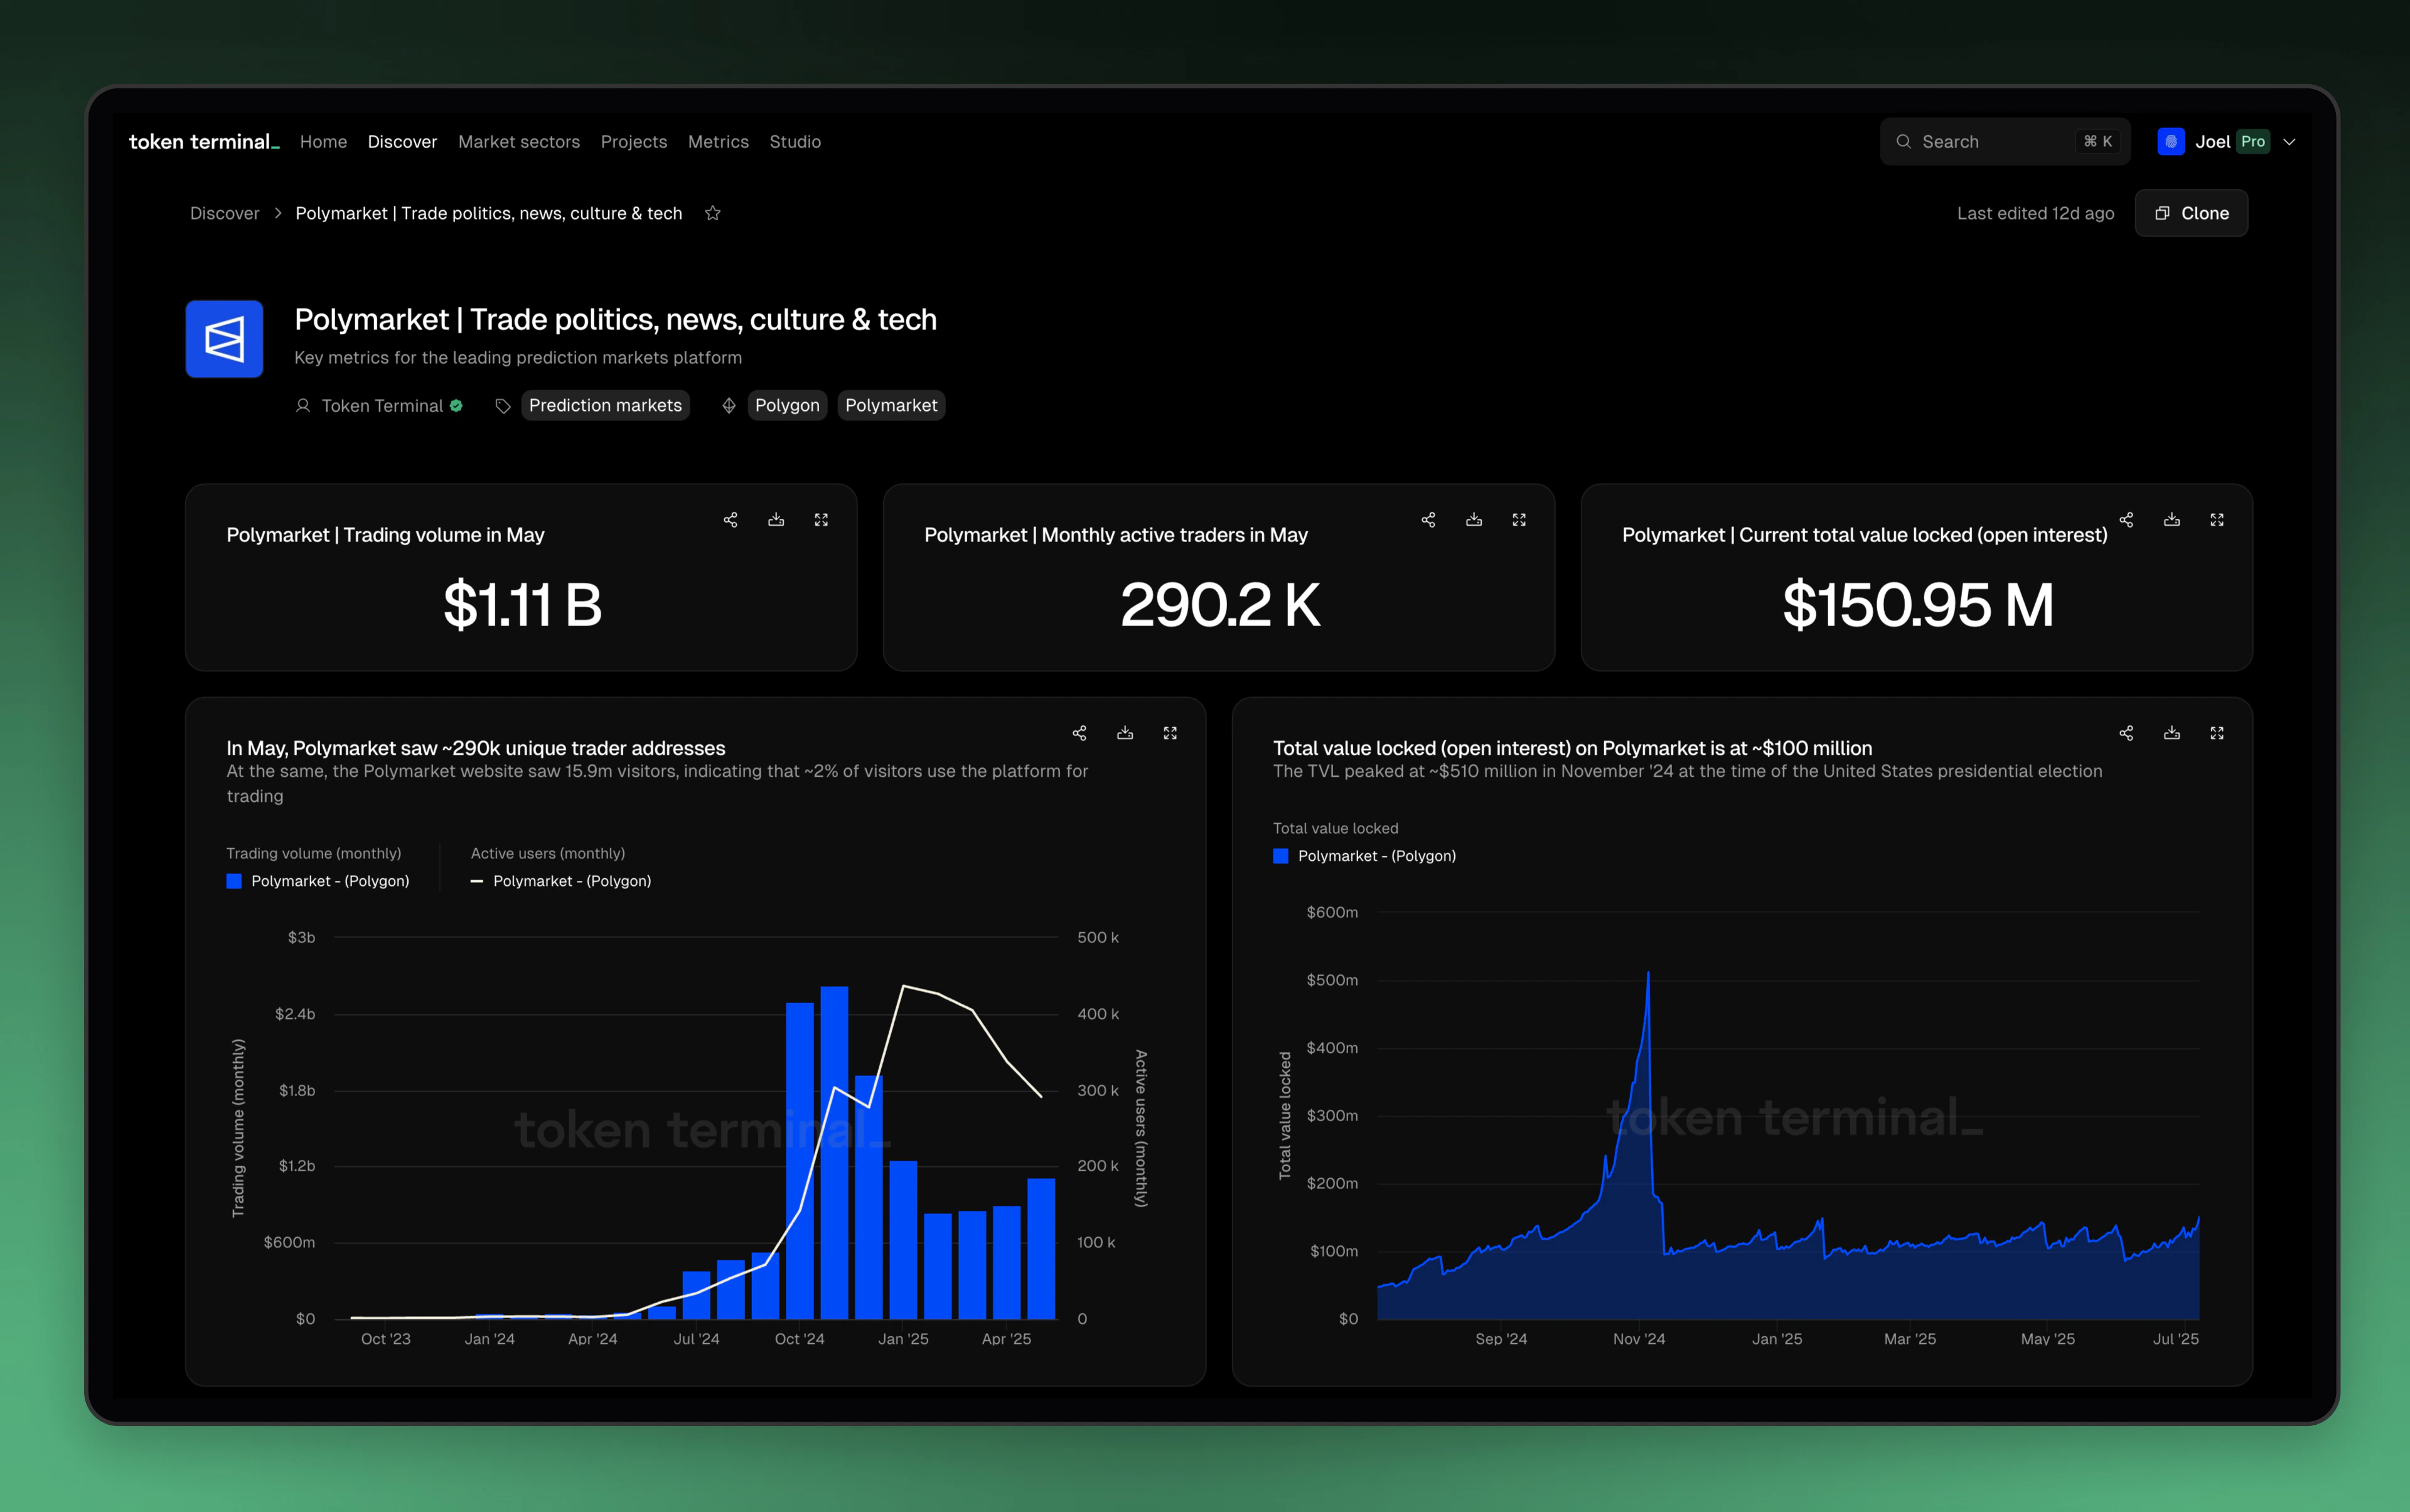Click the Pro badge next to Joel
2410x1512 pixels.
point(2253,142)
